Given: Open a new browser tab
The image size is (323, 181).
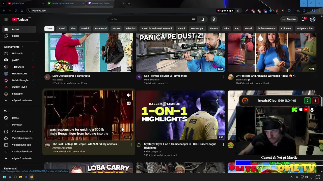Looking at the screenshot, I should click(x=129, y=4).
